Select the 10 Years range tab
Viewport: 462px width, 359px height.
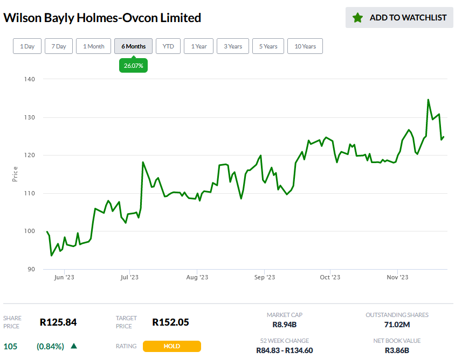point(305,46)
